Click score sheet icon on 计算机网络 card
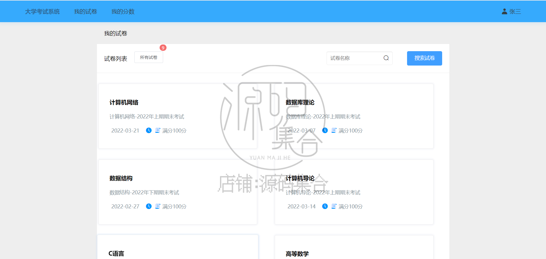 (158, 130)
